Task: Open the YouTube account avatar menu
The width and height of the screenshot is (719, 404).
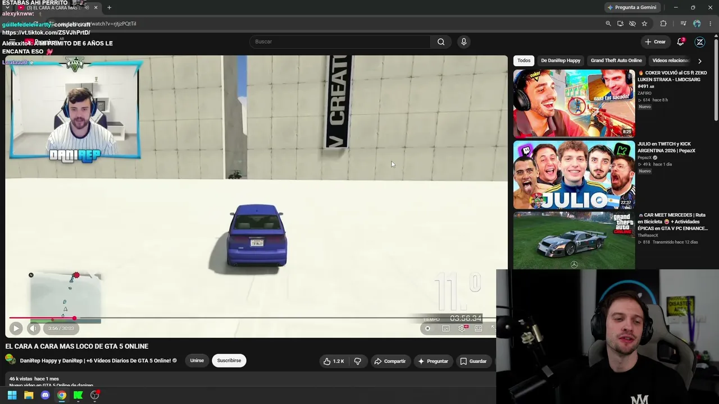Action: [x=700, y=42]
